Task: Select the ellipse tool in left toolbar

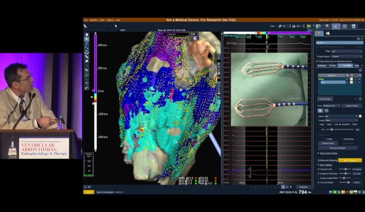Action: click(x=87, y=61)
